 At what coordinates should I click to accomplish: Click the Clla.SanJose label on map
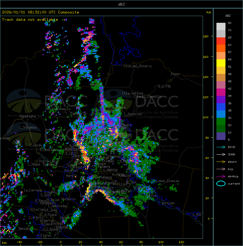133,93
